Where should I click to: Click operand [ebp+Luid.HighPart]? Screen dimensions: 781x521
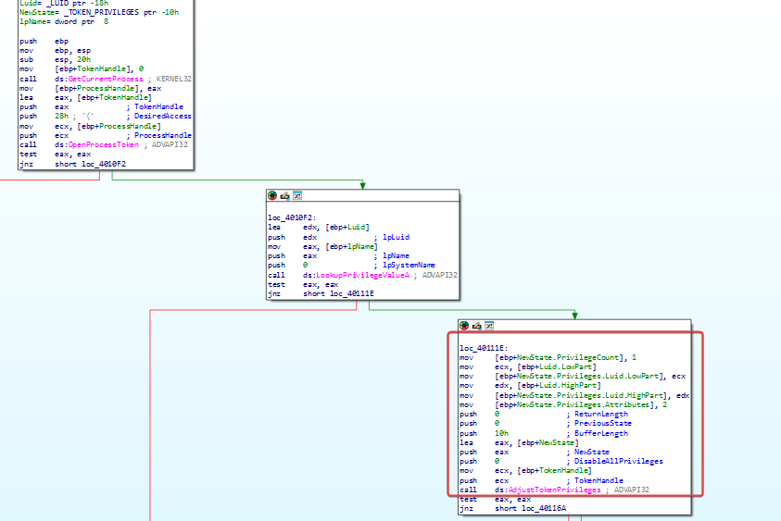click(x=548, y=386)
